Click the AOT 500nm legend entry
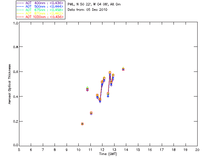Image resolution: width=203 pixels, height=162 pixels. (x=40, y=6)
